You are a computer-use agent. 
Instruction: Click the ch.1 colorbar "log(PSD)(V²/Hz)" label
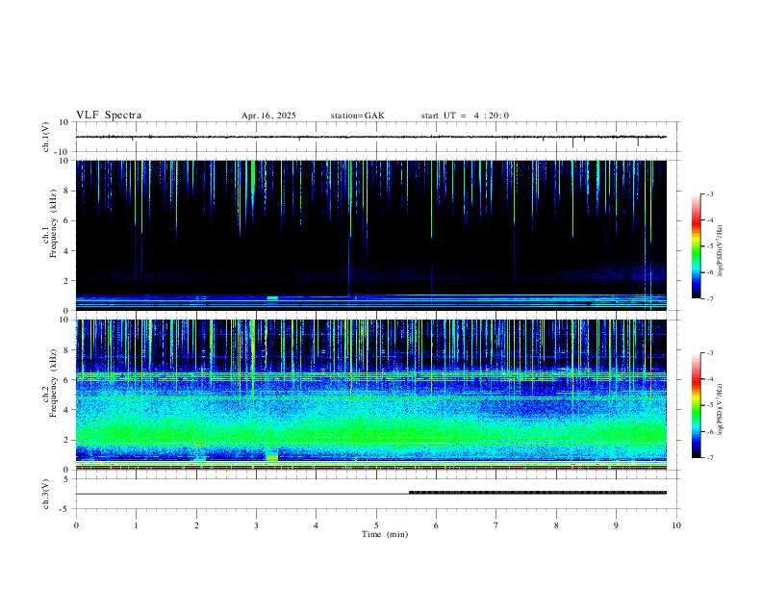point(721,250)
